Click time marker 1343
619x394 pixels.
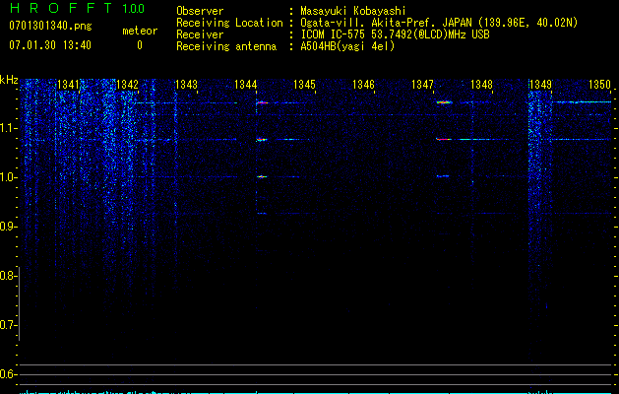pyautogui.click(x=186, y=84)
